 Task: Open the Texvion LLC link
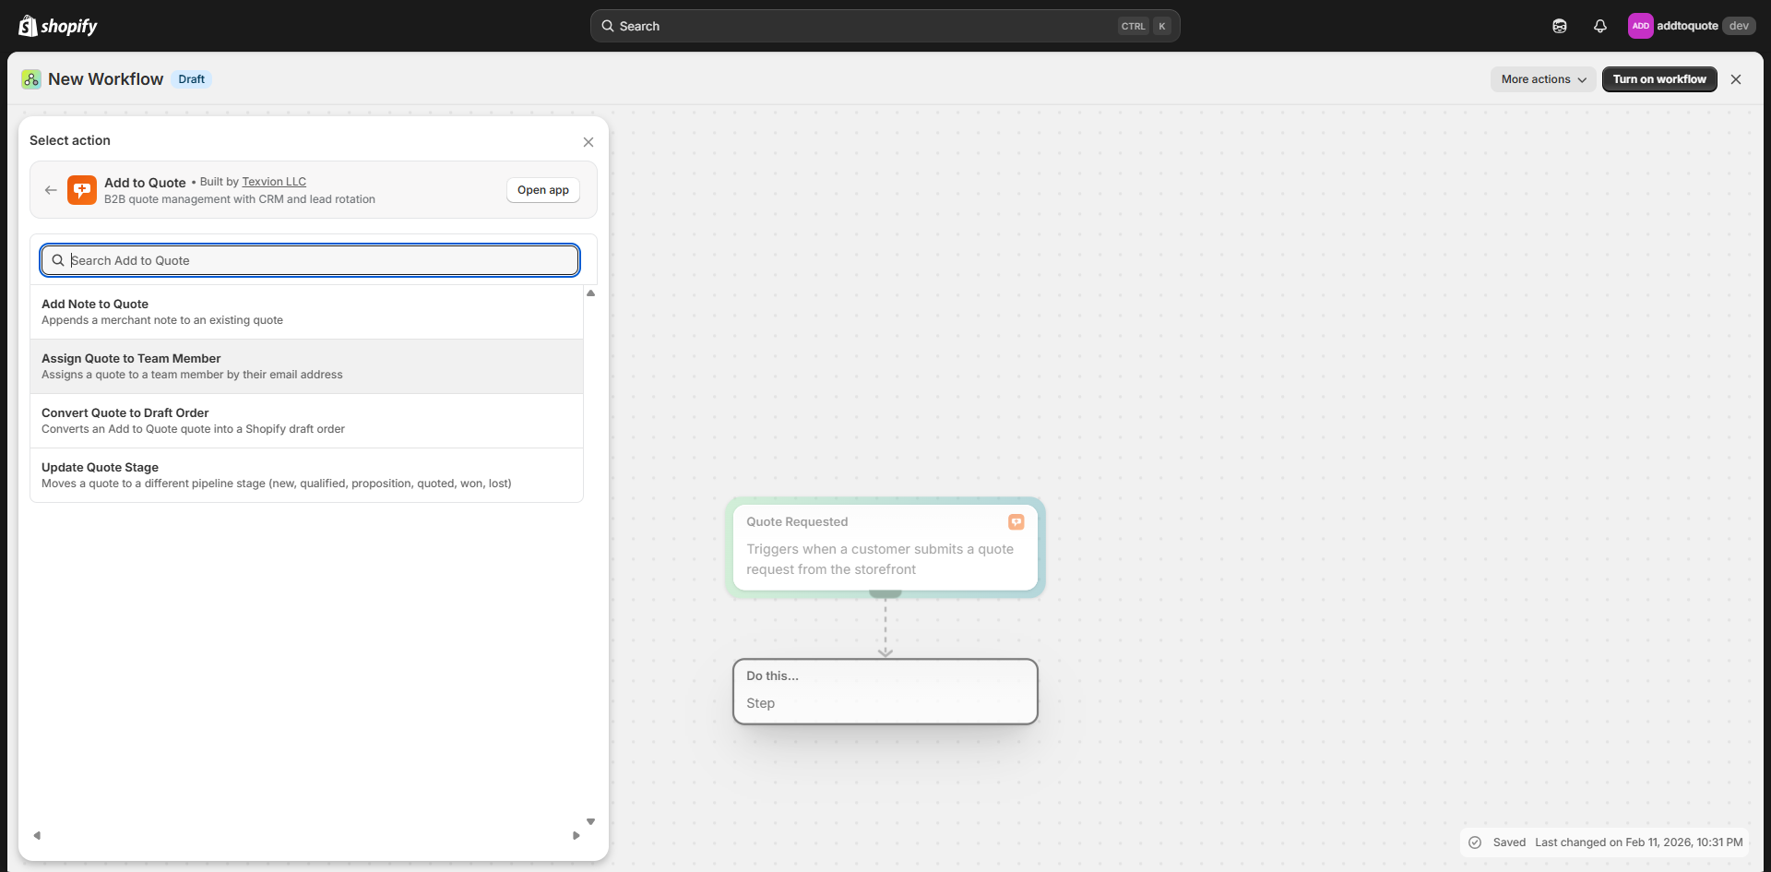[273, 181]
